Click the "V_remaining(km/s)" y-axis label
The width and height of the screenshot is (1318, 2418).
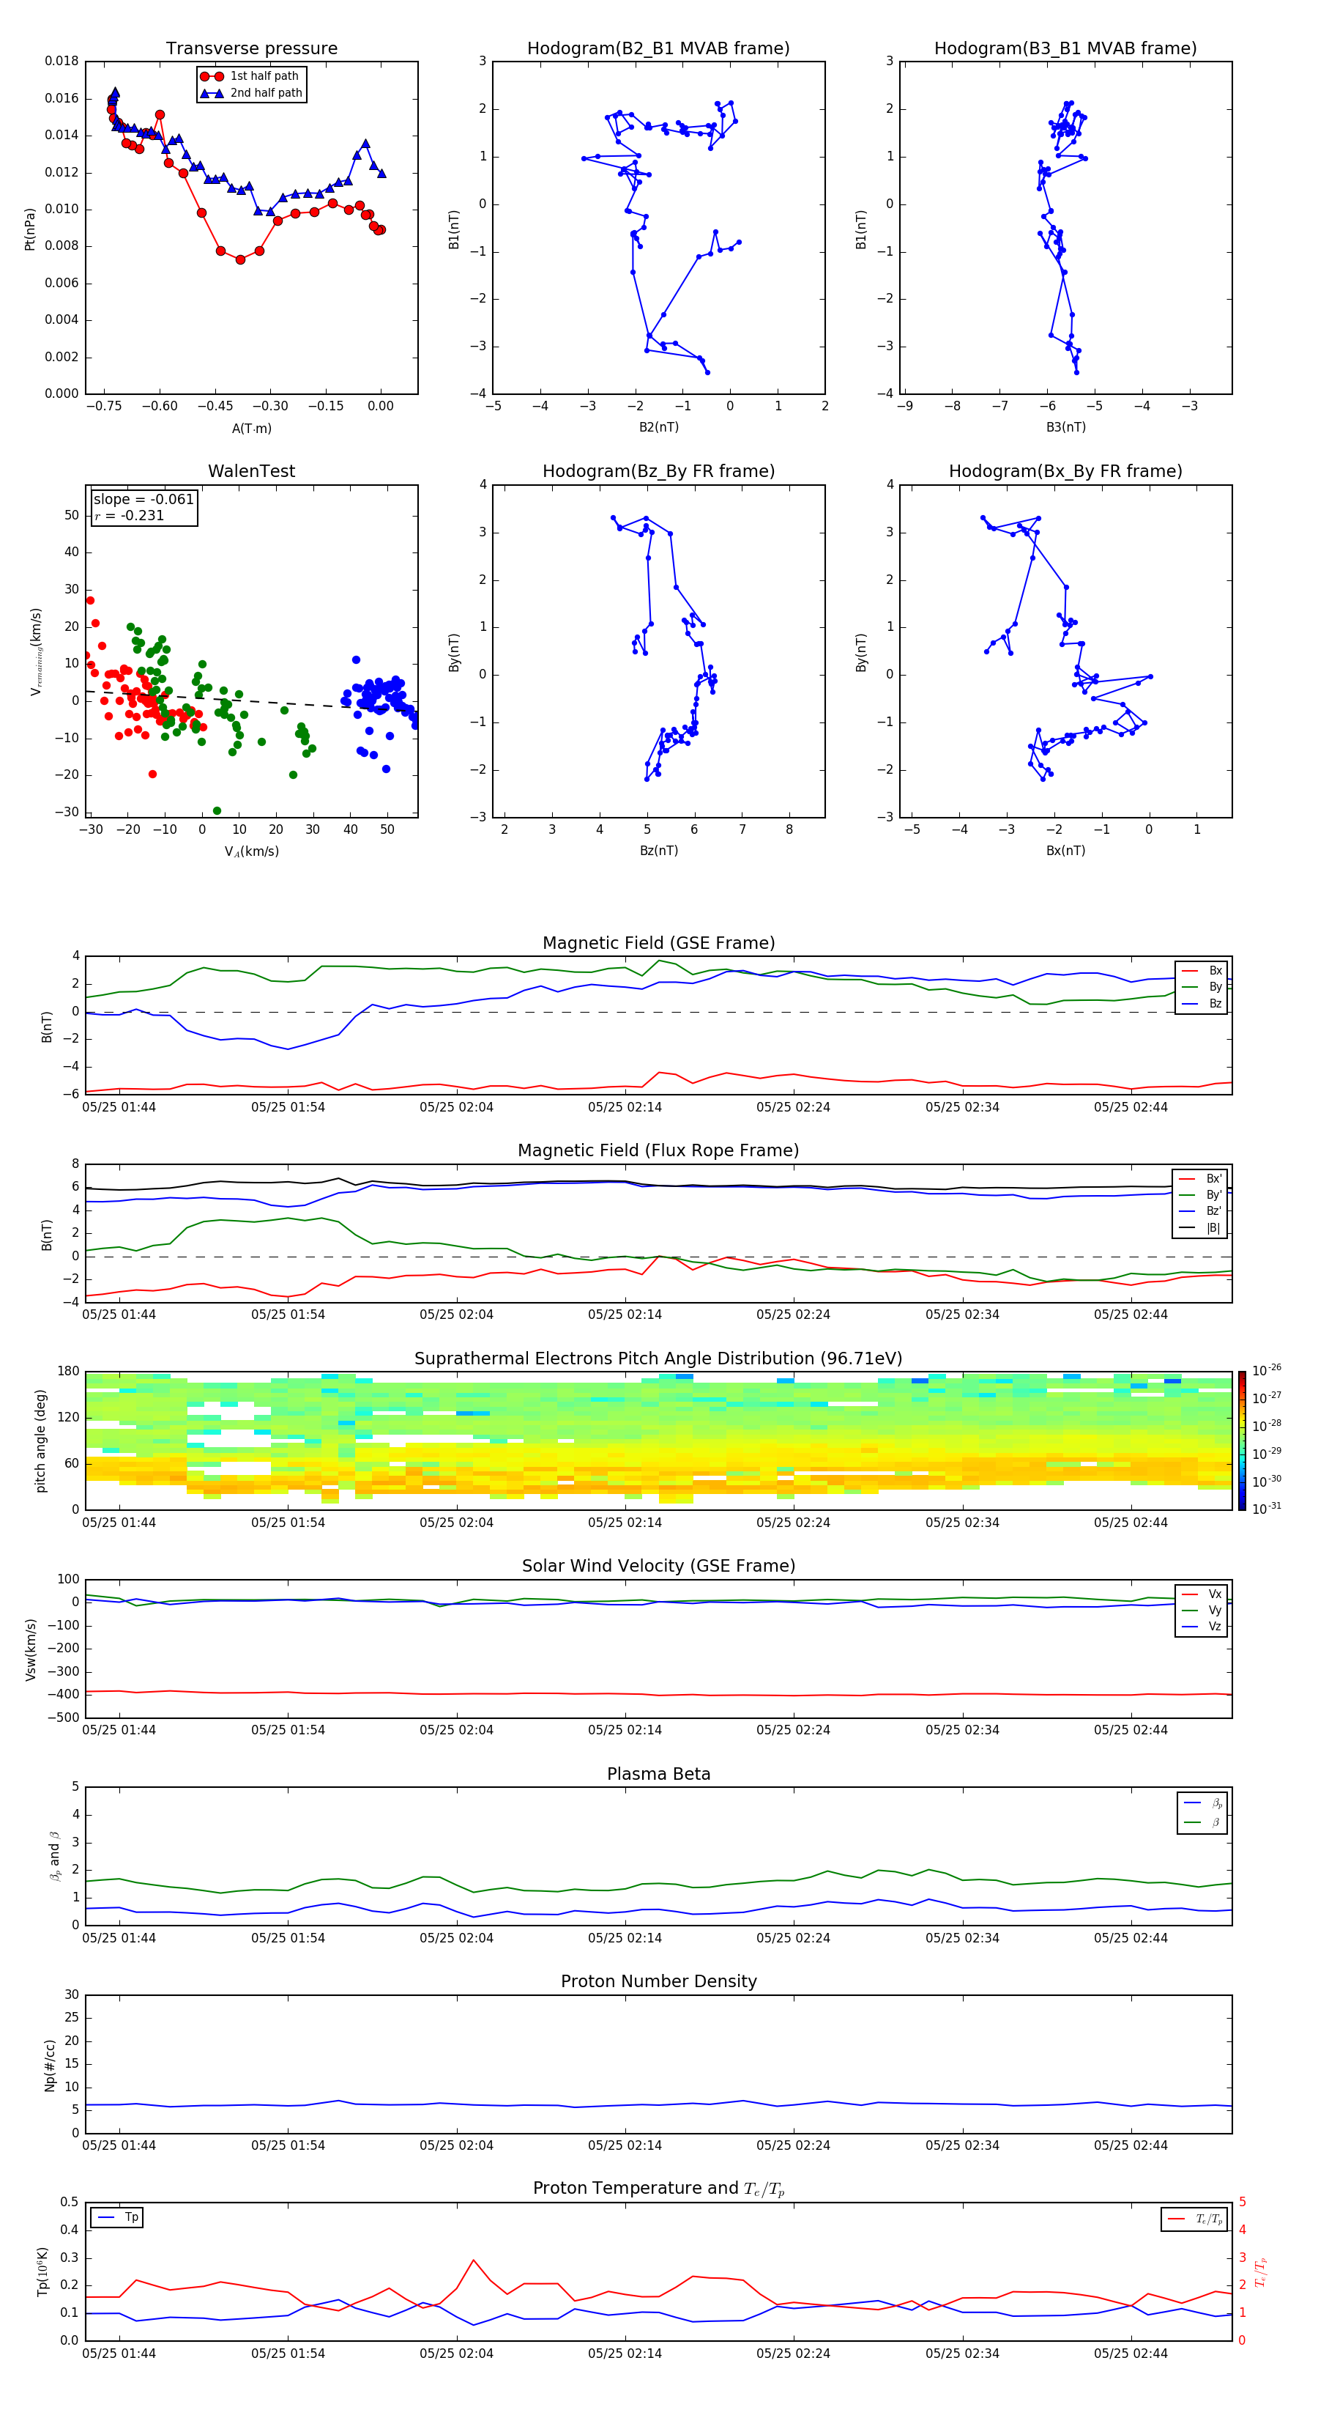point(36,651)
